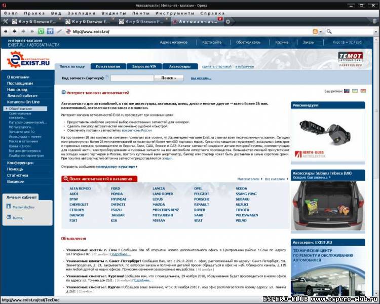The height and width of the screenshot is (304, 380).
Task: Open the search engine dropdown arrow
Action: (376, 31)
